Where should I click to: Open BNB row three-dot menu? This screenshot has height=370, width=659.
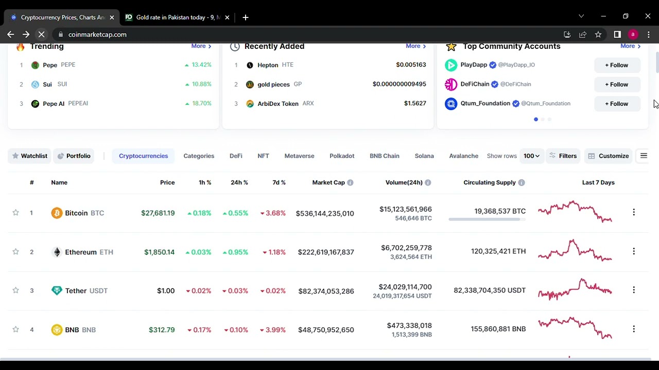click(x=634, y=329)
